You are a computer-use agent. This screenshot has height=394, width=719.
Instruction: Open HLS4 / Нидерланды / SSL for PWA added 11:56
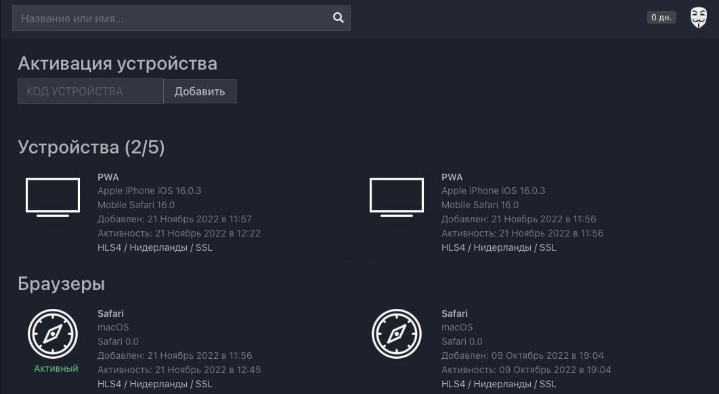coord(499,247)
